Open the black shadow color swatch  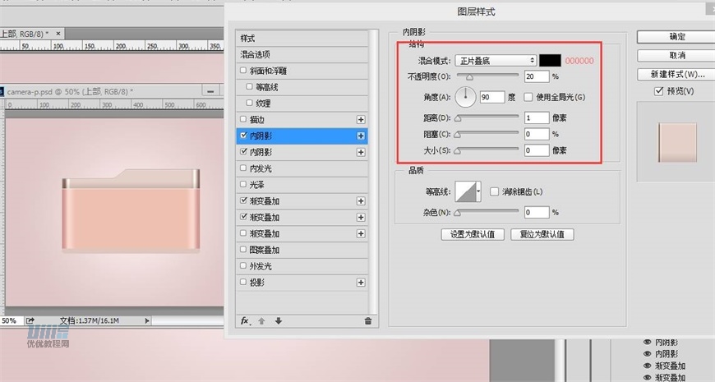(x=550, y=61)
